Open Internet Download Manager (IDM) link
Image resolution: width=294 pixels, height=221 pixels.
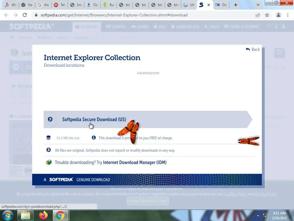click(135, 162)
